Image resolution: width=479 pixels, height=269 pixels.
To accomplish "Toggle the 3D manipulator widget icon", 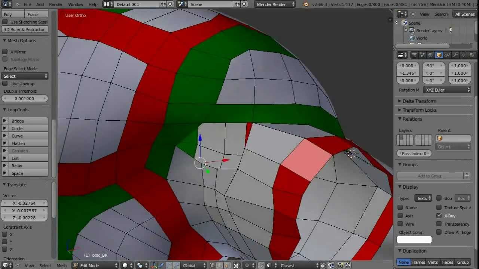I will (153, 265).
